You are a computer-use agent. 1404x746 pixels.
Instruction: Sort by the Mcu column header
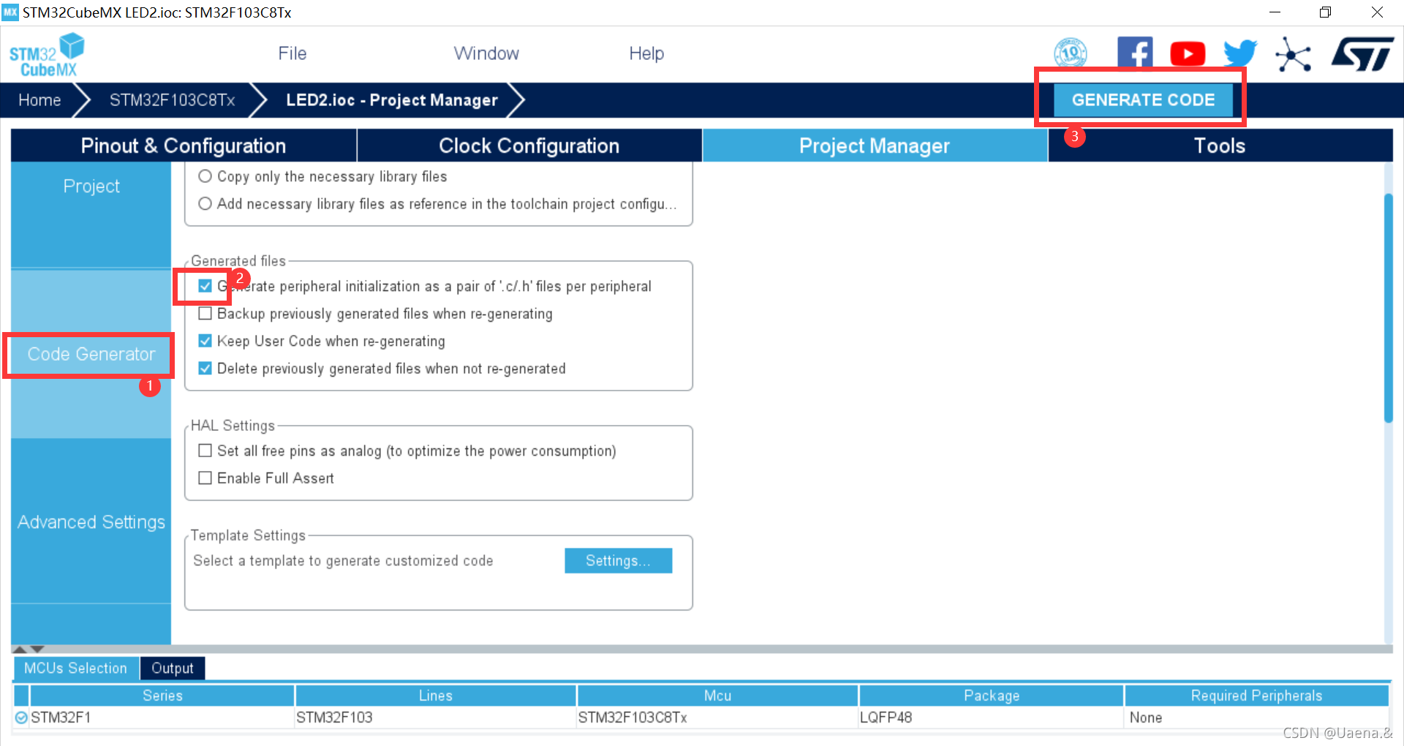click(717, 696)
